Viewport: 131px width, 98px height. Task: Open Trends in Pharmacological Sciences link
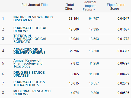(30, 39)
